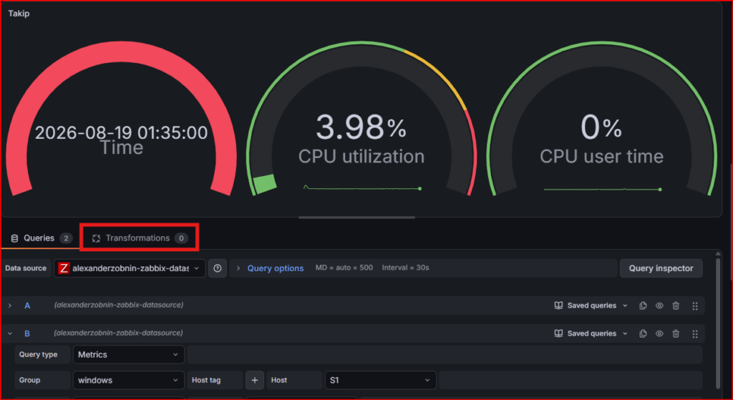Grab the drag handle of query B

694,334
